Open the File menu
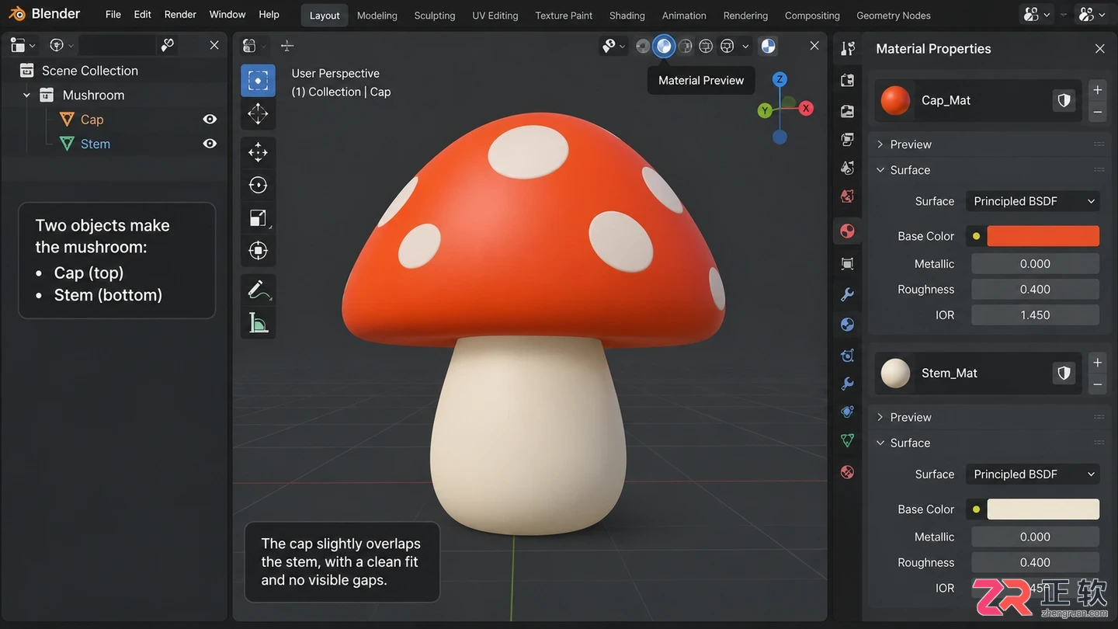 click(113, 15)
